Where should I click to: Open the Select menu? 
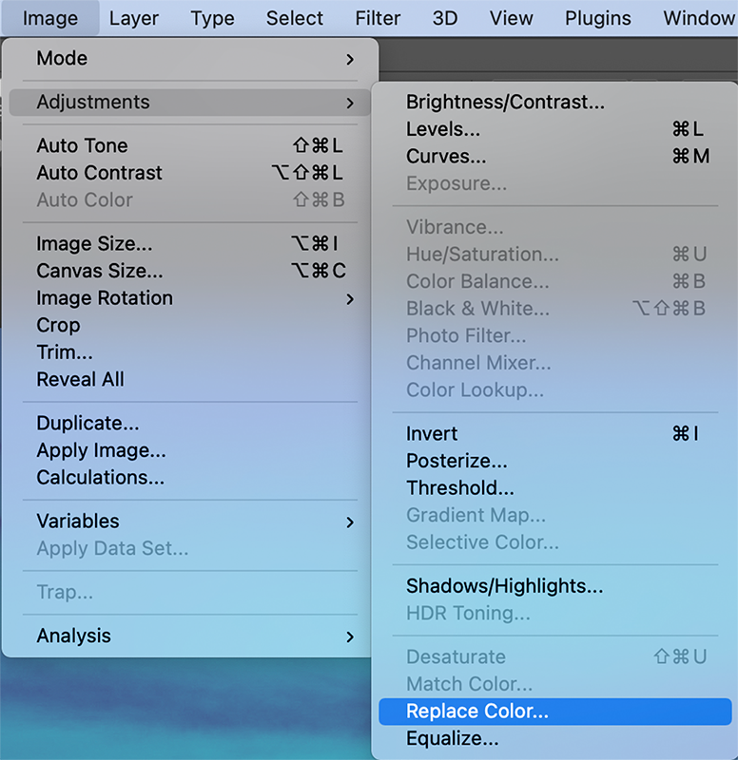295,18
